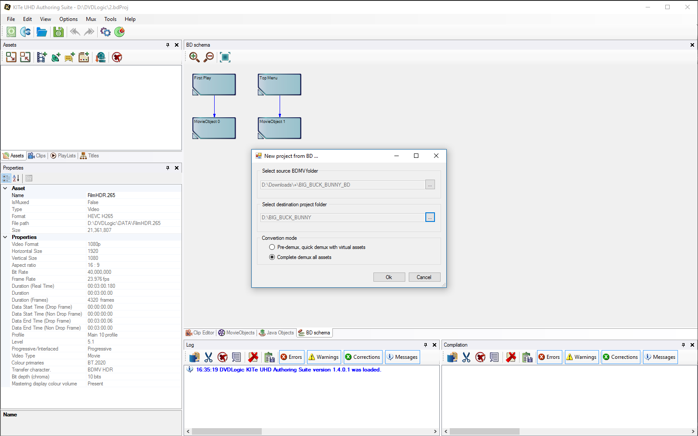Select Complete demux all assets option
Image resolution: width=698 pixels, height=436 pixels.
(x=272, y=257)
